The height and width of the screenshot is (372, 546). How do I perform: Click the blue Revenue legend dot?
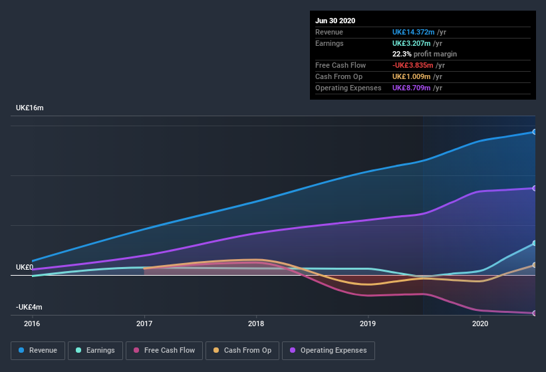tap(21, 350)
